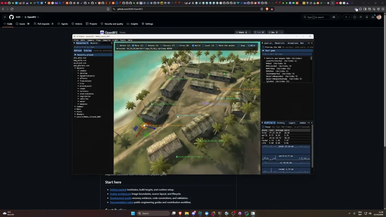The height and width of the screenshot is (217, 386).
Task: Expand the vehicles folder
Action: pyautogui.click(x=78, y=99)
